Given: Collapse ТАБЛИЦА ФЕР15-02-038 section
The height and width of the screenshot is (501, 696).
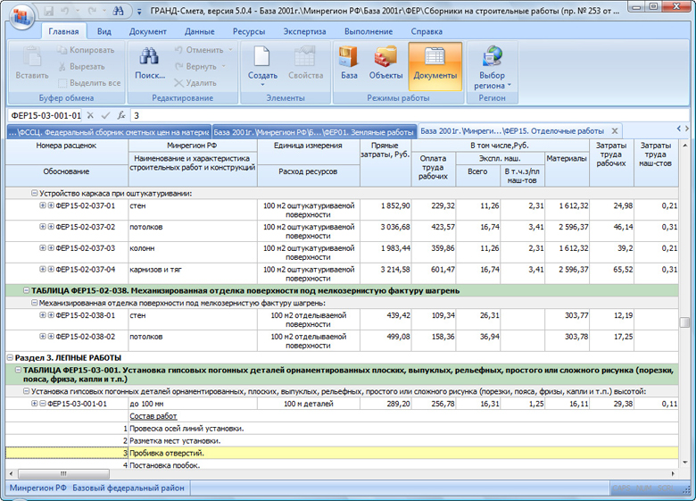Looking at the screenshot, I should tap(26, 290).
